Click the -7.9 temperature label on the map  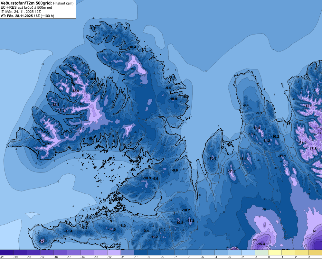coord(93,28)
